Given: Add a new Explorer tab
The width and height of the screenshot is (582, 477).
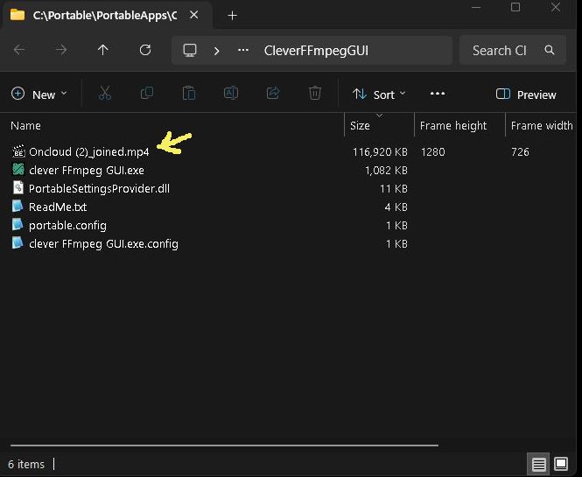Looking at the screenshot, I should click(x=232, y=16).
